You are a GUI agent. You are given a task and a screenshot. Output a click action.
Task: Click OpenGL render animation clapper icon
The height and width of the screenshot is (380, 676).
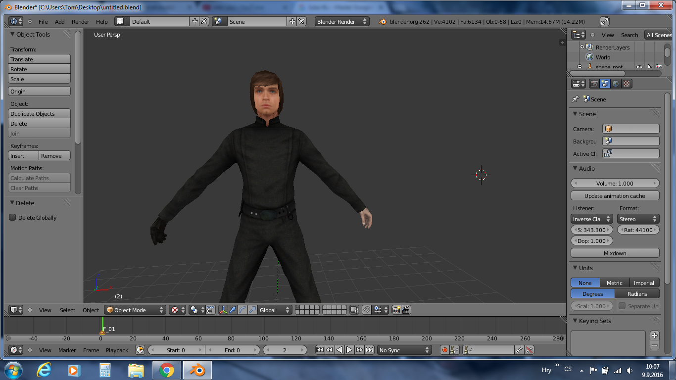tap(406, 310)
